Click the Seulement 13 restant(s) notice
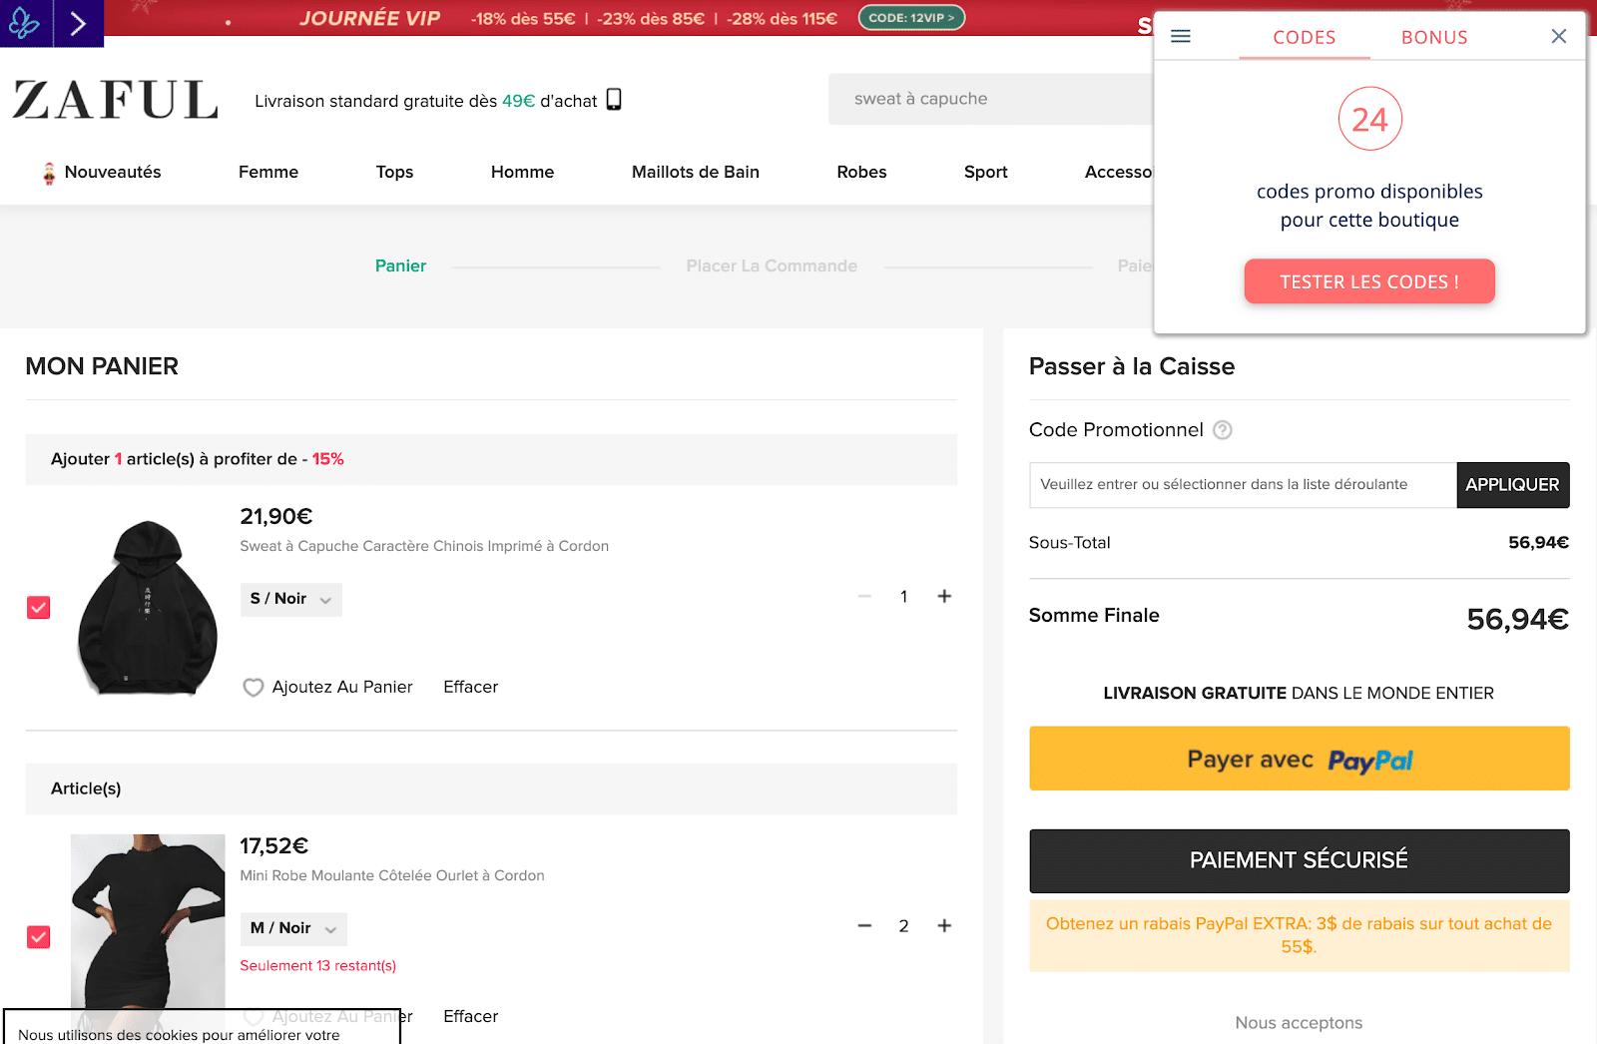Screen dimensions: 1597x1044 [x=318, y=966]
